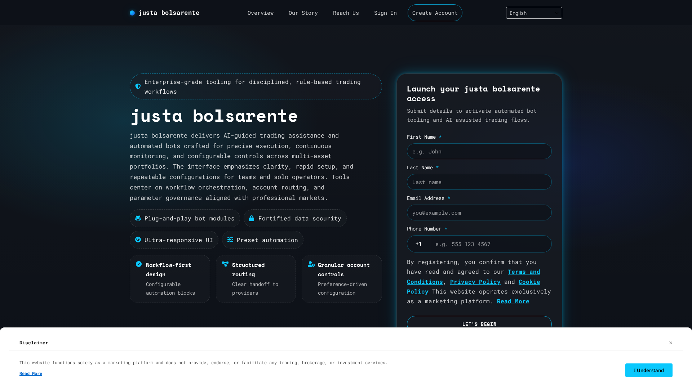
Task: Open the +1 country code selector
Action: pos(418,244)
